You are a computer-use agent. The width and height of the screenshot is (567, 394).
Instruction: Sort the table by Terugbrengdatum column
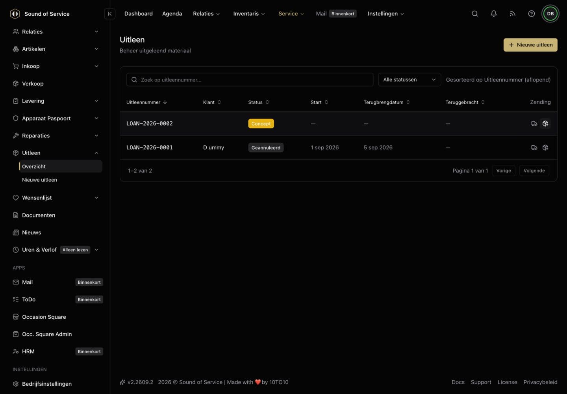(x=387, y=102)
